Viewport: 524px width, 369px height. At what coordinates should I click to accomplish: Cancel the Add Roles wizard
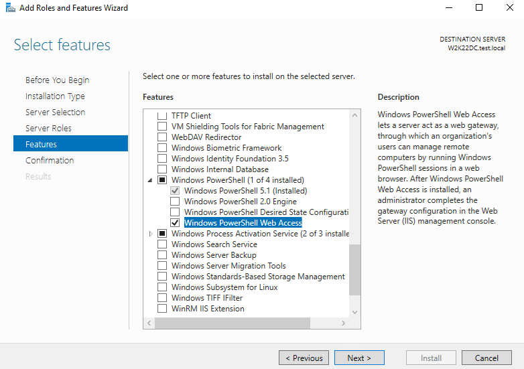[486, 358]
